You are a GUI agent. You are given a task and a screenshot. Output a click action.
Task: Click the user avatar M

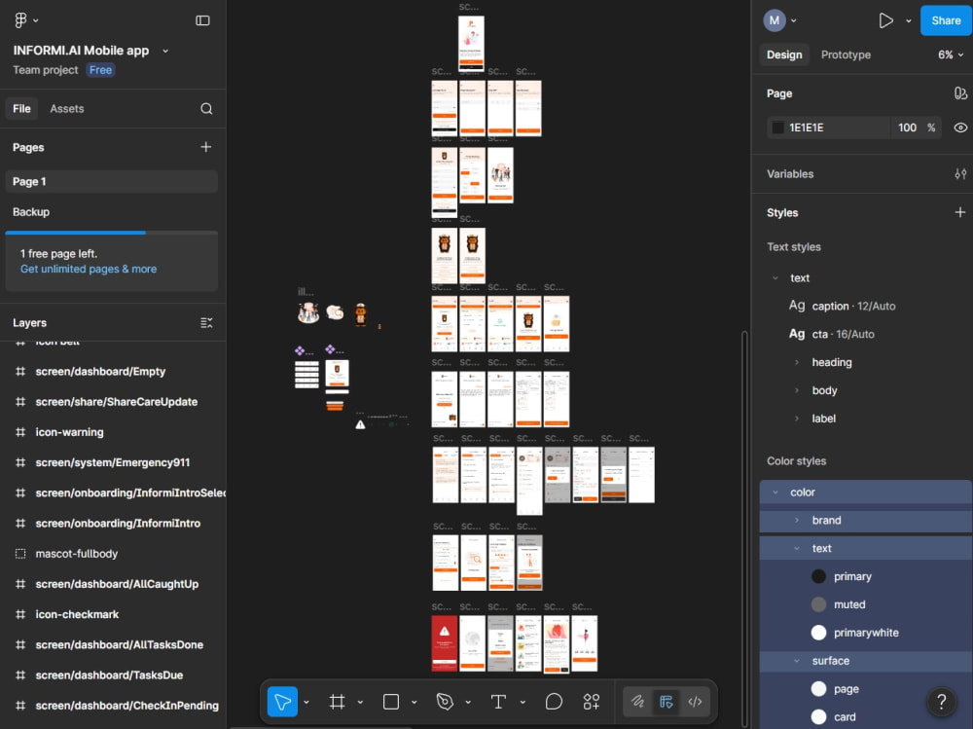pos(775,20)
